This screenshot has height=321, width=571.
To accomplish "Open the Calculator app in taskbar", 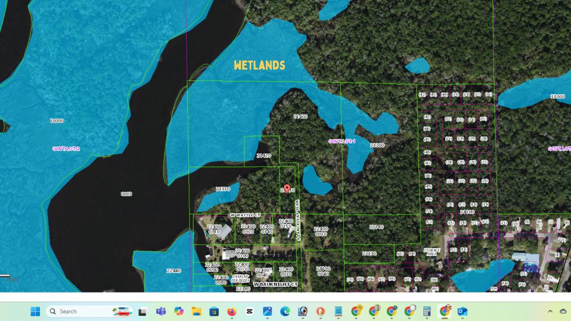I will tap(427, 311).
